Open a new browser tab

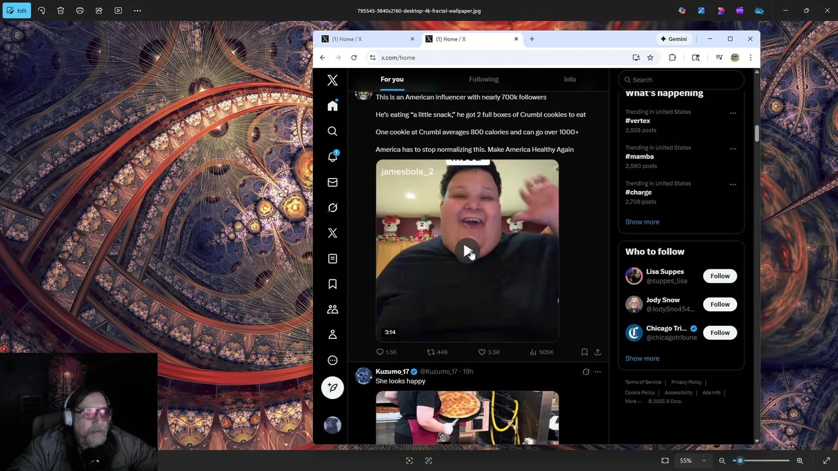(x=532, y=39)
